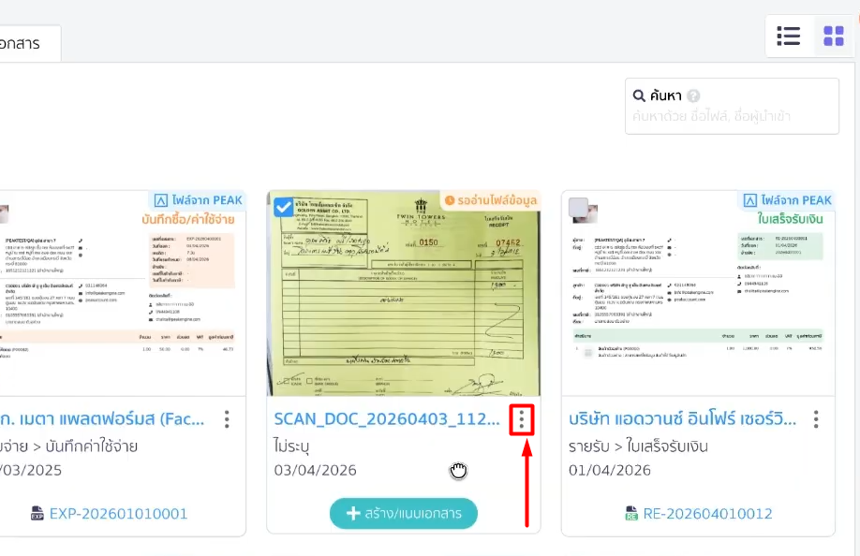Open the yellow Twin Towers receipt thumbnail
Image resolution: width=860 pixels, height=556 pixels.
tap(403, 293)
